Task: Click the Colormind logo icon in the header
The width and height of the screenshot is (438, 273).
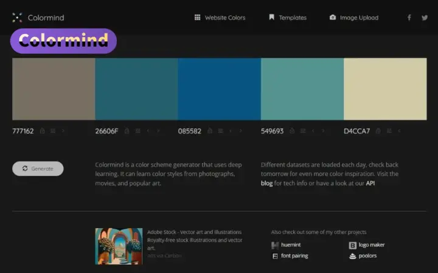Action: pyautogui.click(x=17, y=18)
